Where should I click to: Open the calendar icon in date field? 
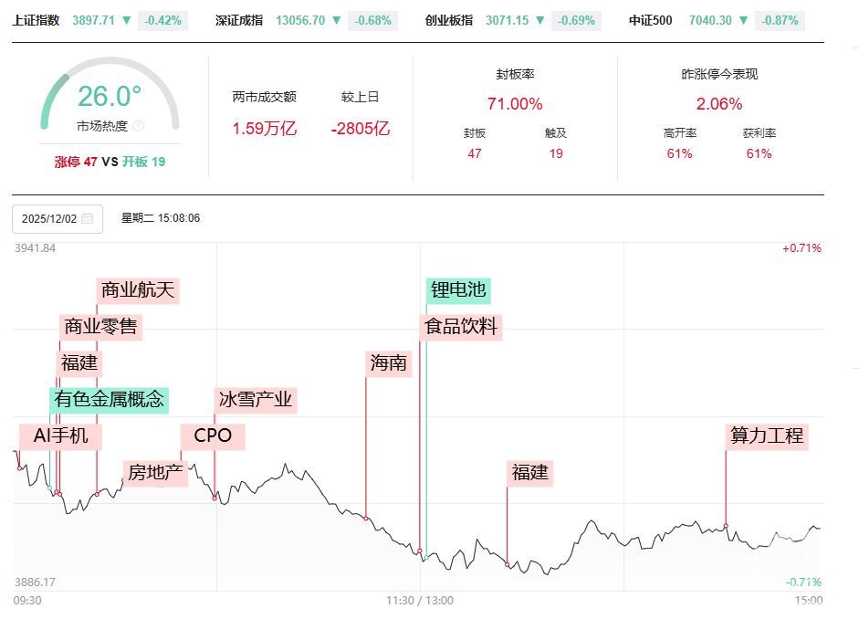[x=87, y=219]
